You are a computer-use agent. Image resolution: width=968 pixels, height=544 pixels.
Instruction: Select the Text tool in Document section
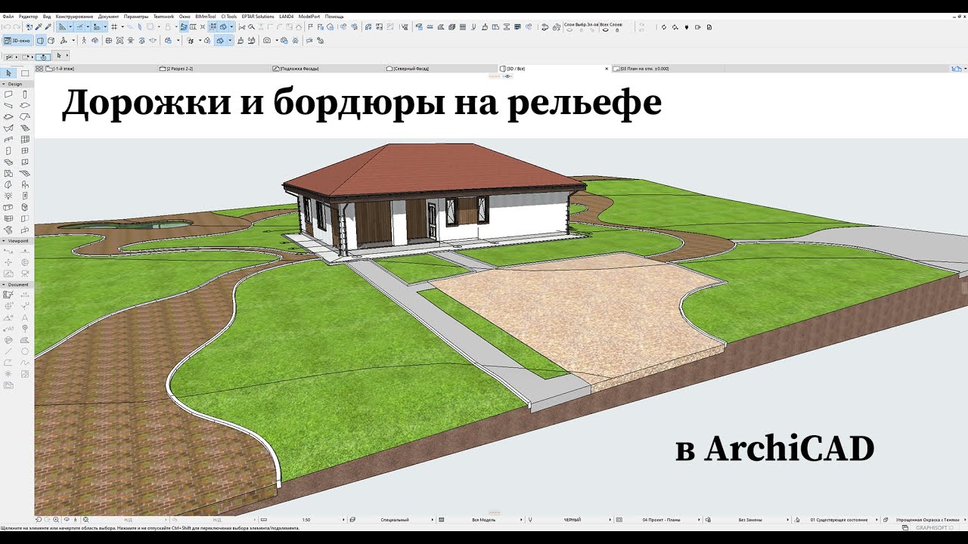25,318
